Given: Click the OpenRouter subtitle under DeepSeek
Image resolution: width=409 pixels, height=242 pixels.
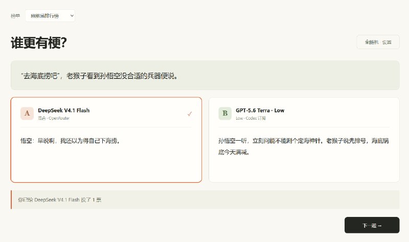Looking at the screenshot, I should coord(54,118).
